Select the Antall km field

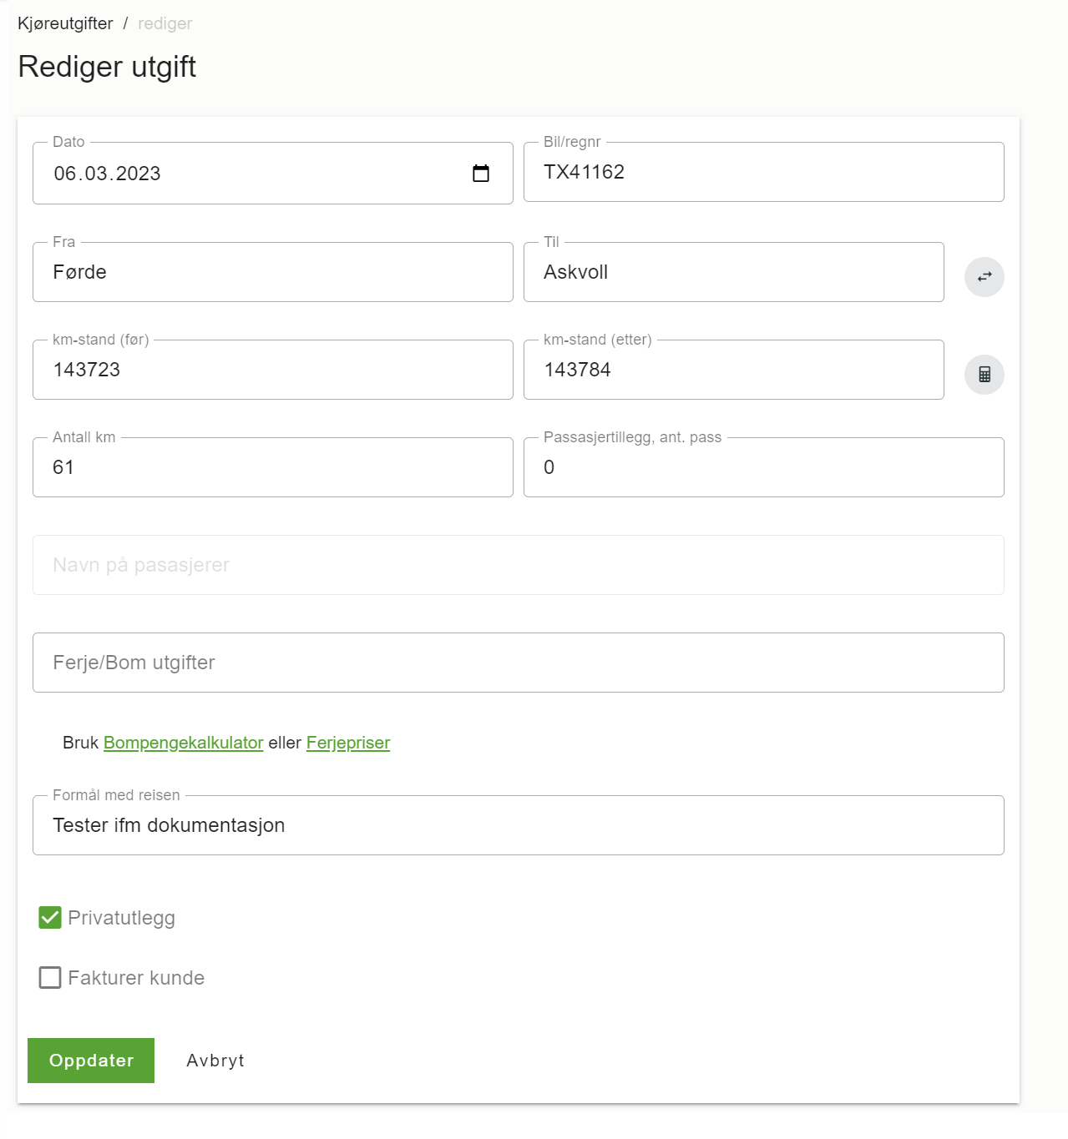273,467
